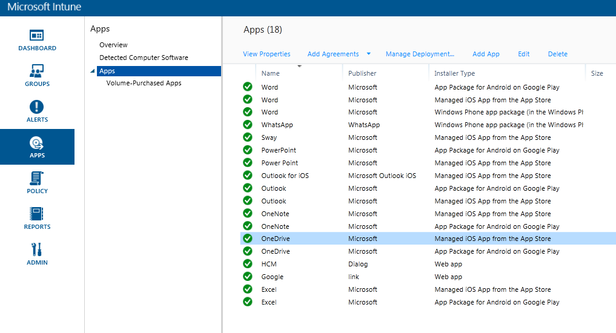Click green status icon for Sway row

tap(248, 137)
